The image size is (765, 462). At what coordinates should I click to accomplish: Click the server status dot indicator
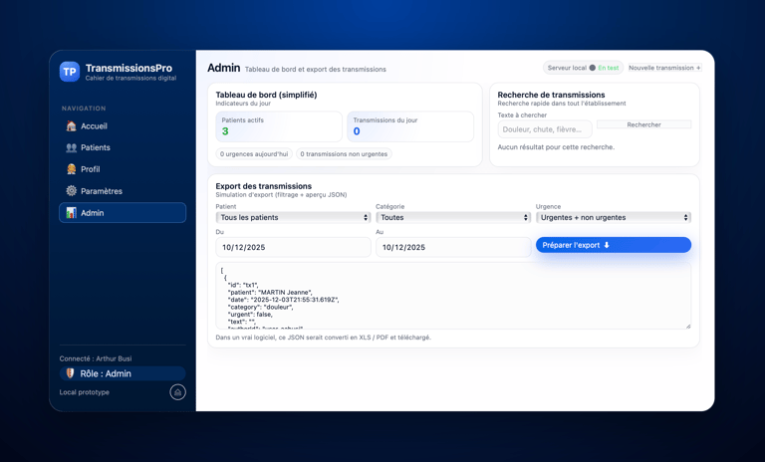593,68
